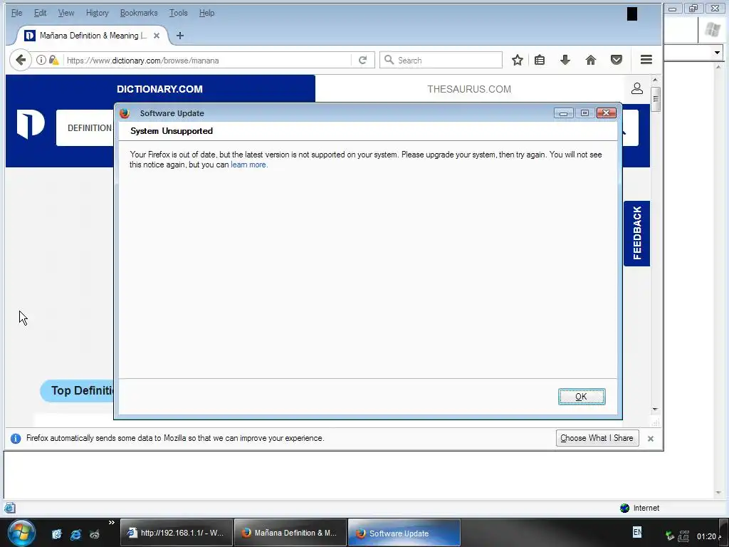Switch to DICTIONARY.COM site tab
This screenshot has height=547, width=729.
click(160, 89)
